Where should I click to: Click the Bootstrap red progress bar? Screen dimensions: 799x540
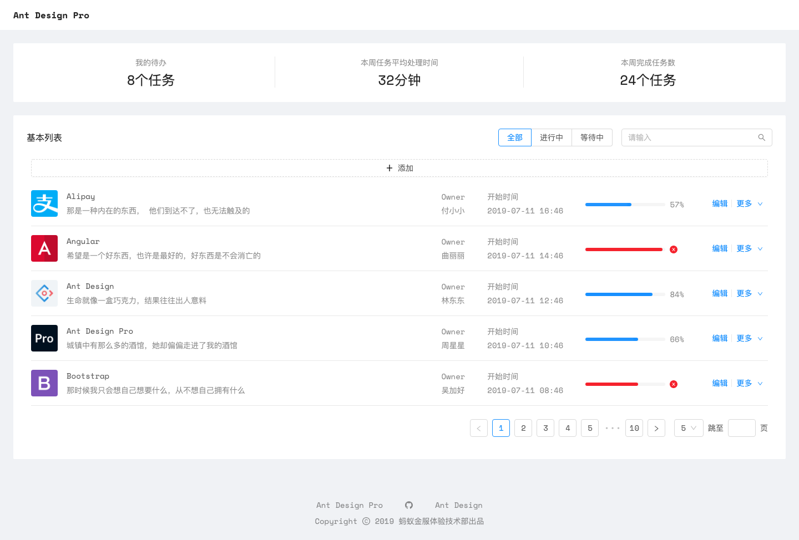(625, 384)
